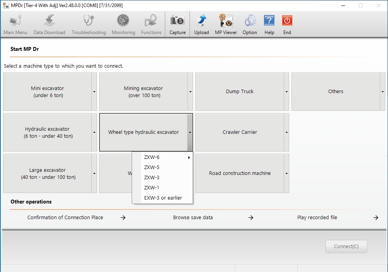
Task: Select the Crawler Carrier machine type
Action: point(240,132)
